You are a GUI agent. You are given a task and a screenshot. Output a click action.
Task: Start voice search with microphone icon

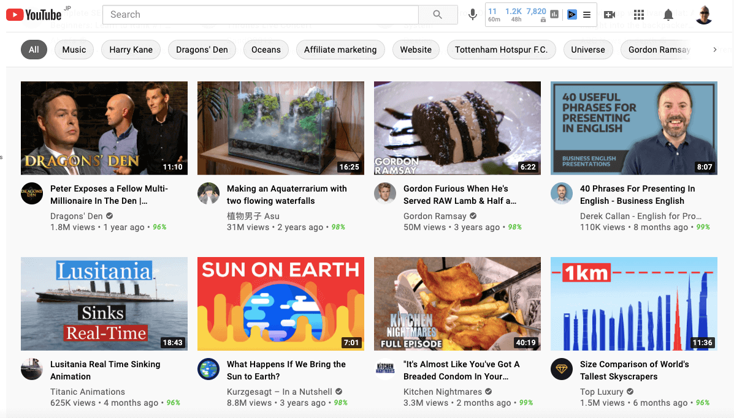tap(473, 15)
